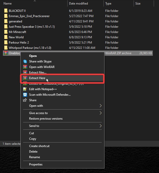Choose Delete in the context menu
This screenshot has width=159, height=173.
click(33, 152)
